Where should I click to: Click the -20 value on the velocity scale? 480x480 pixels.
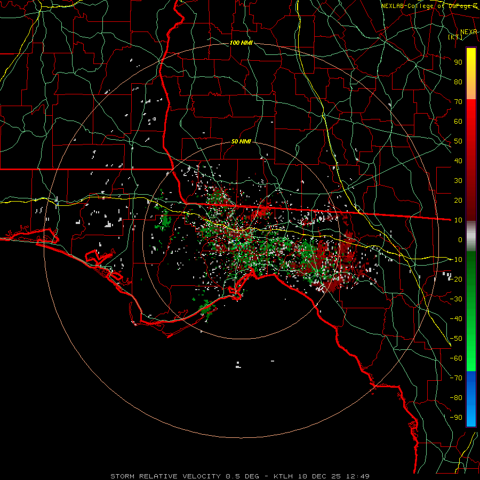pyautogui.click(x=456, y=279)
